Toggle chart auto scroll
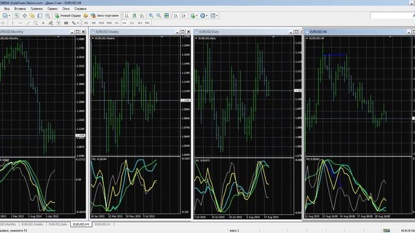The height and width of the screenshot is (233, 415). coord(176,16)
